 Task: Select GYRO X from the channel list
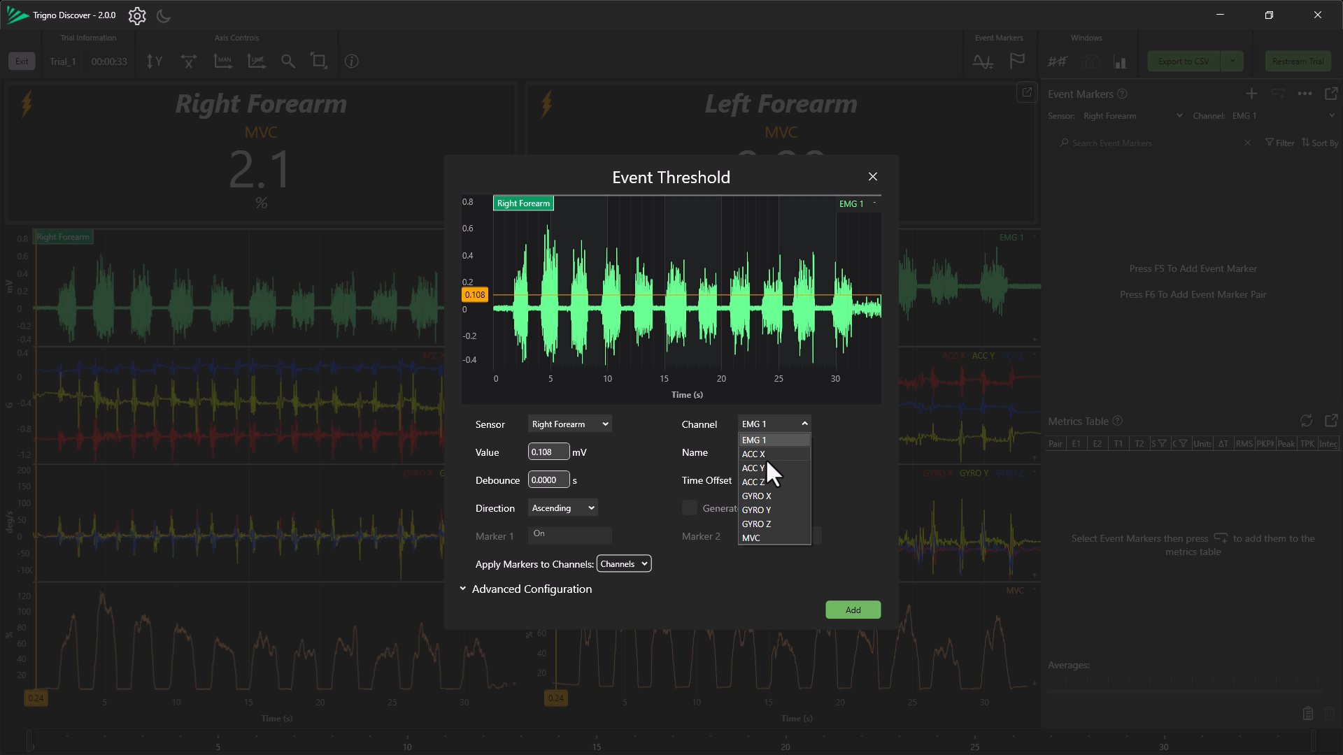[756, 496]
